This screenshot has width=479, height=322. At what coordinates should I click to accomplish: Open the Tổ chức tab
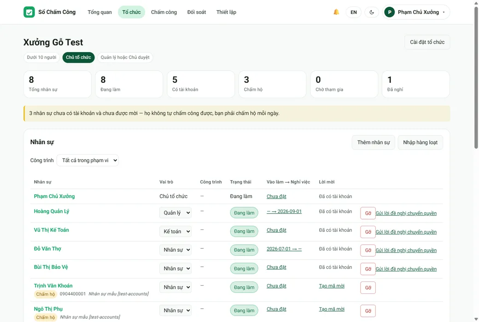tap(131, 12)
